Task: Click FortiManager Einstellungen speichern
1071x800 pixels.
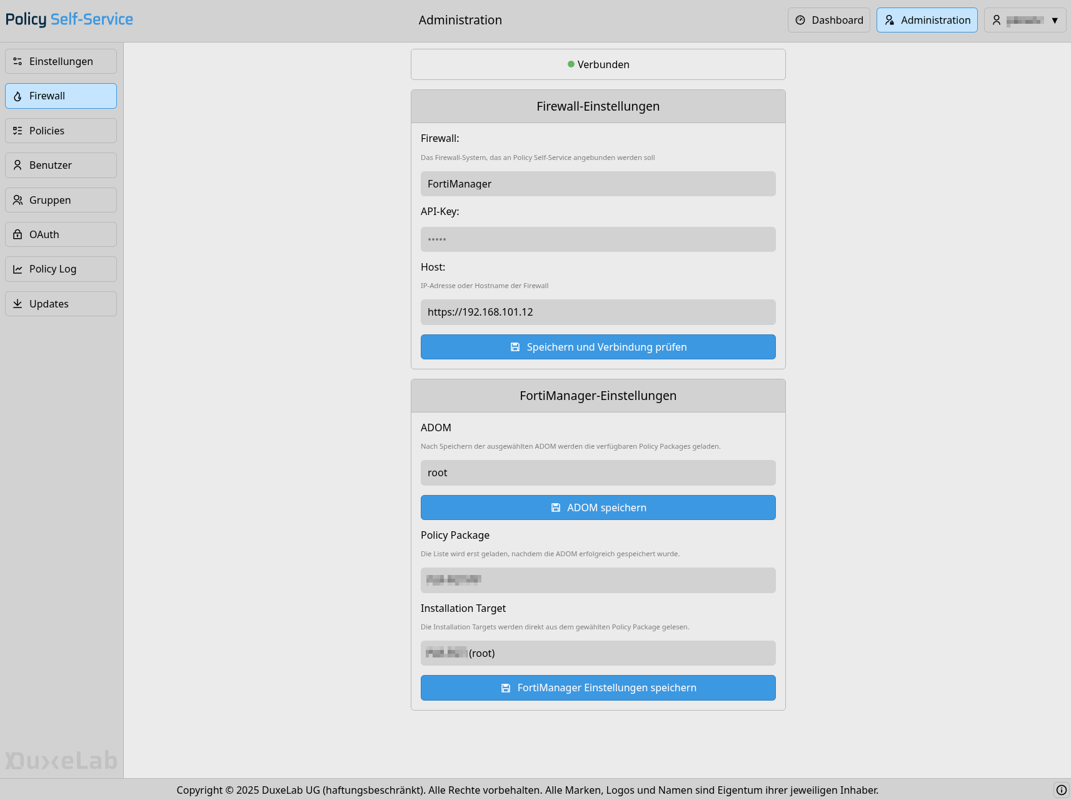Action: click(x=598, y=687)
